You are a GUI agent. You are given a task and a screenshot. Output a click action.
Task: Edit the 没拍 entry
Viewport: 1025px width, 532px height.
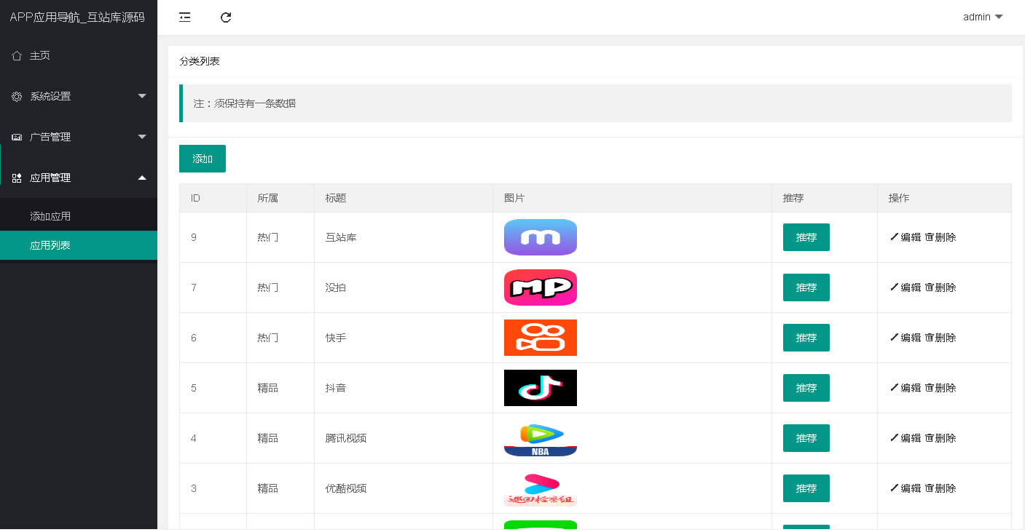point(906,287)
